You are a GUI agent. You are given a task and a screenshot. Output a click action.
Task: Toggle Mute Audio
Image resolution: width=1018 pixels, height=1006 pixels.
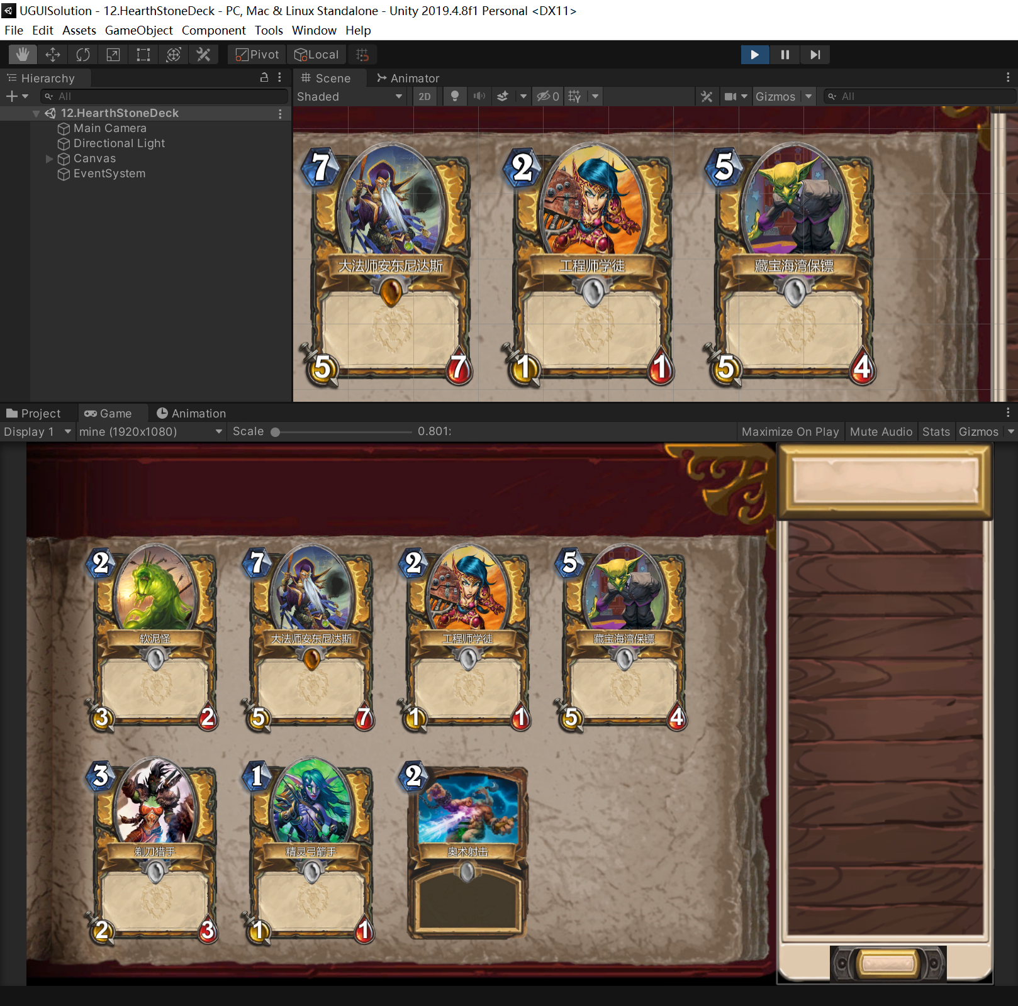(x=881, y=431)
